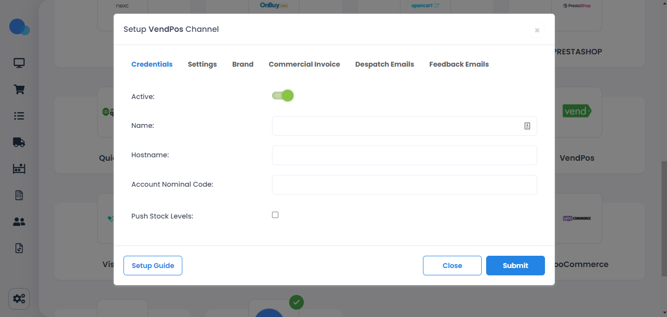Focus the Account Nominal Code field
This screenshot has width=667, height=317.
tap(404, 185)
